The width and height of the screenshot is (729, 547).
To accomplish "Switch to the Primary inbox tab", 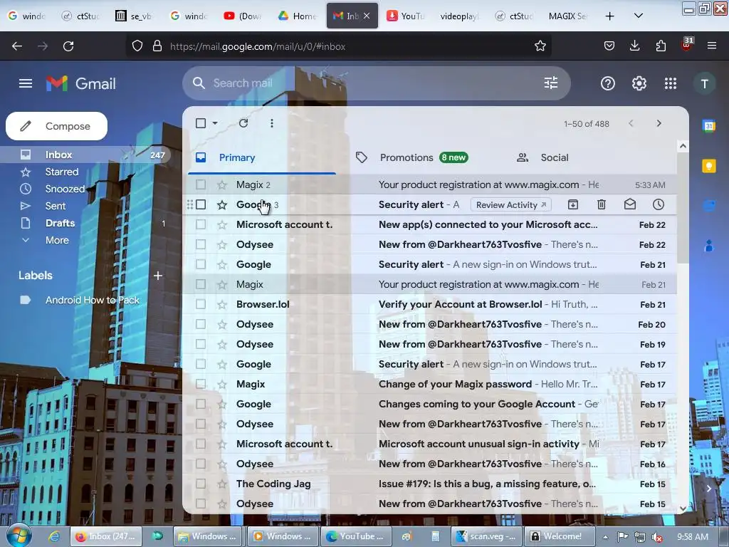I will click(262, 157).
